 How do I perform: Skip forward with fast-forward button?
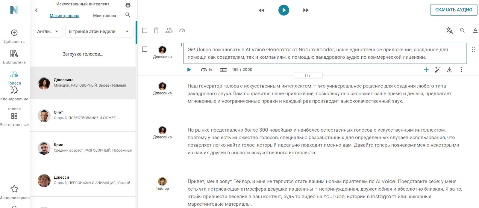(x=306, y=10)
